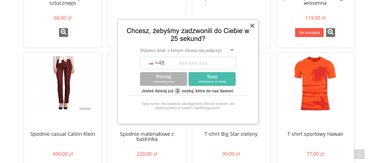This screenshot has width=377, height=163.
Task: Open 'Wybierz dział' department selector
Action: tap(188, 50)
